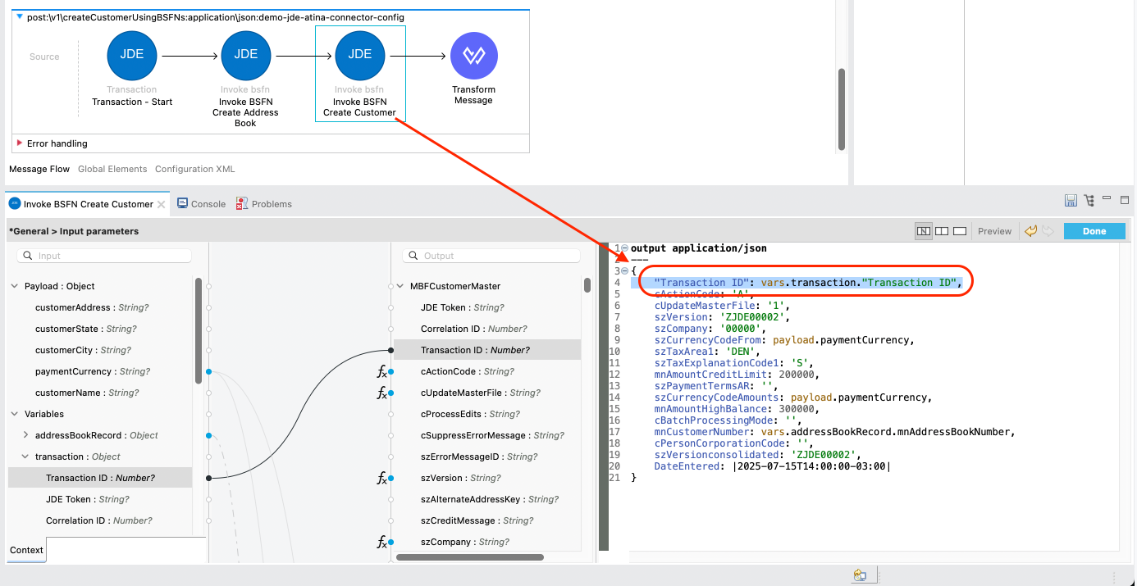
Task: Click the blue Done button
Action: 1094,231
